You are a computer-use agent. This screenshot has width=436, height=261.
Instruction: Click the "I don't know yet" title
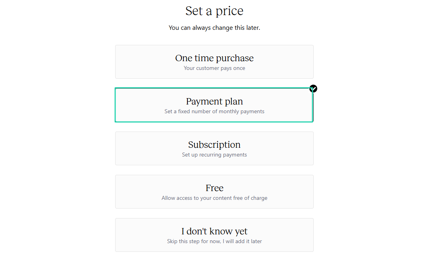[214, 231]
